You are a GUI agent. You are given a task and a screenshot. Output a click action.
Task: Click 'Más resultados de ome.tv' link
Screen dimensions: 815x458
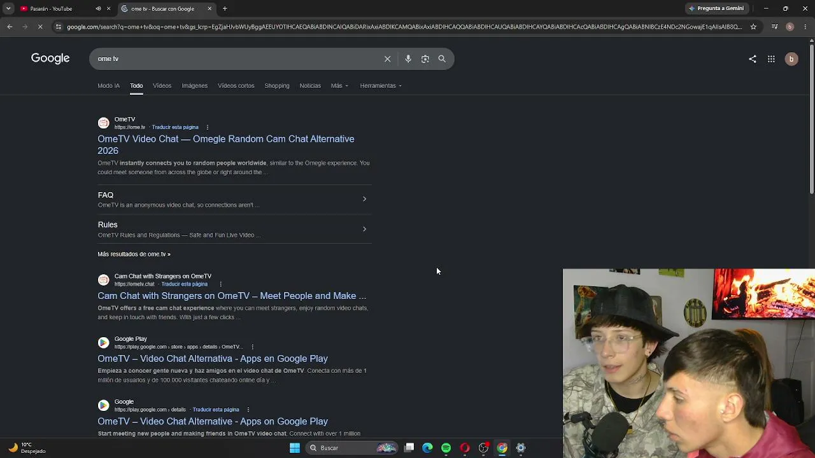134,254
